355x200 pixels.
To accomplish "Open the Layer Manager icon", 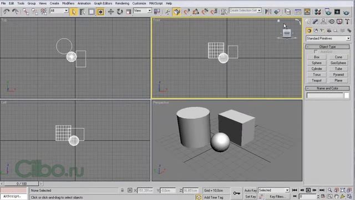I will pyautogui.click(x=287, y=12).
